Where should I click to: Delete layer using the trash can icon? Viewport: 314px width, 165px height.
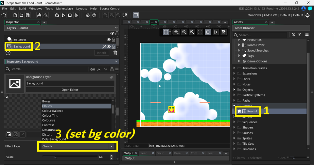(x=115, y=53)
